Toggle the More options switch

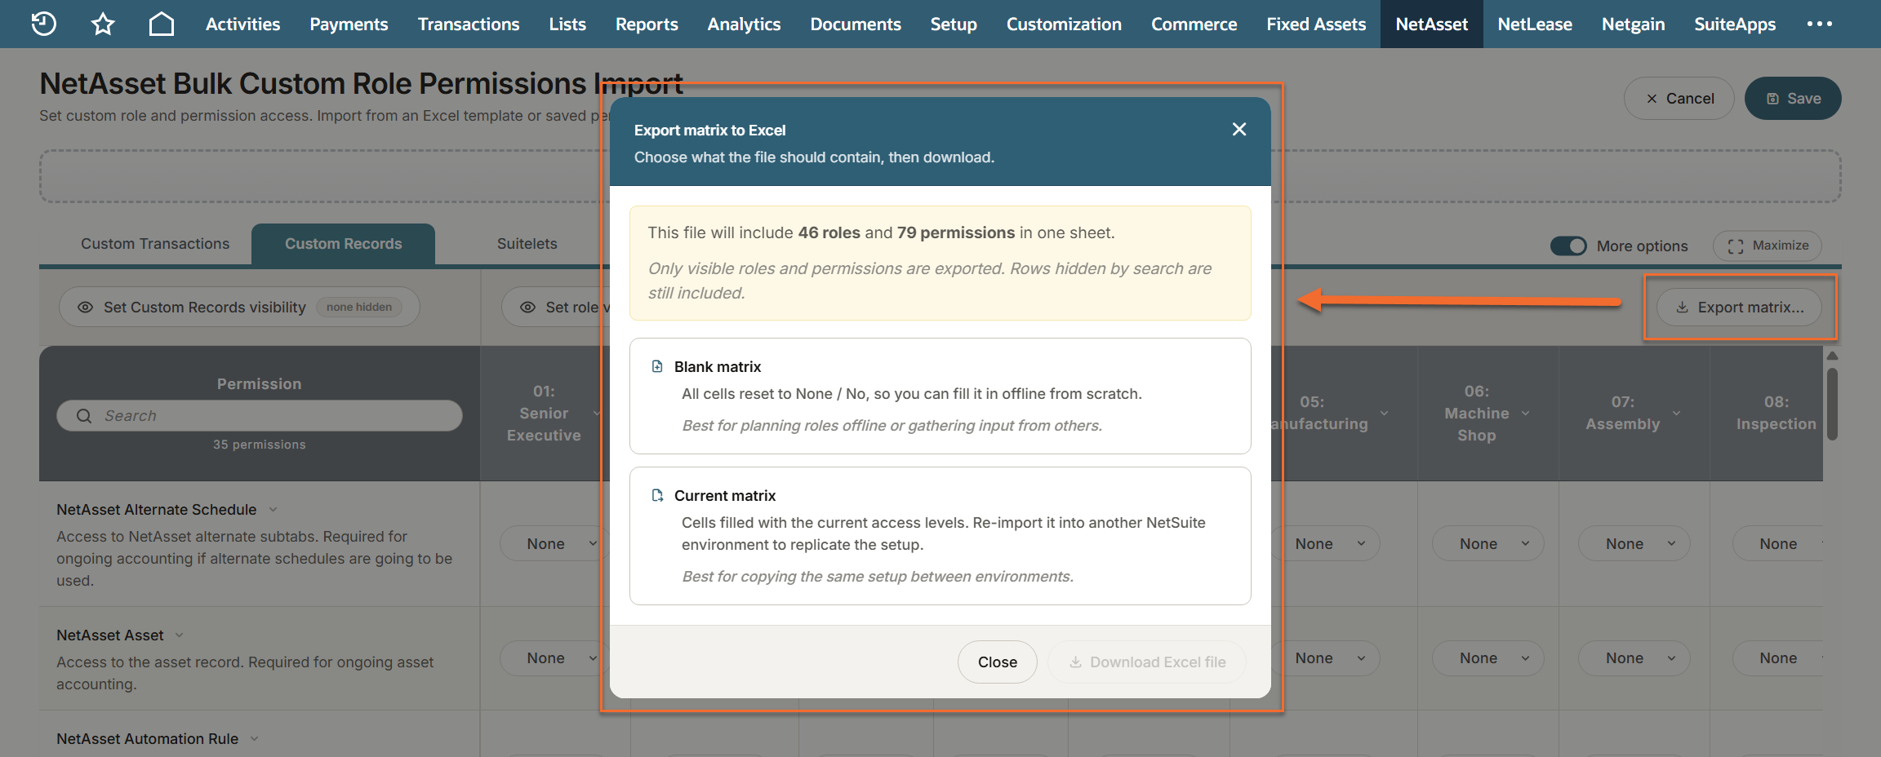pyautogui.click(x=1568, y=246)
